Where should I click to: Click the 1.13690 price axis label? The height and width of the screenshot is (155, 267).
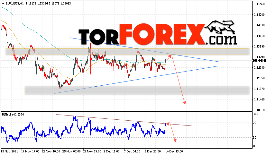(x=259, y=46)
